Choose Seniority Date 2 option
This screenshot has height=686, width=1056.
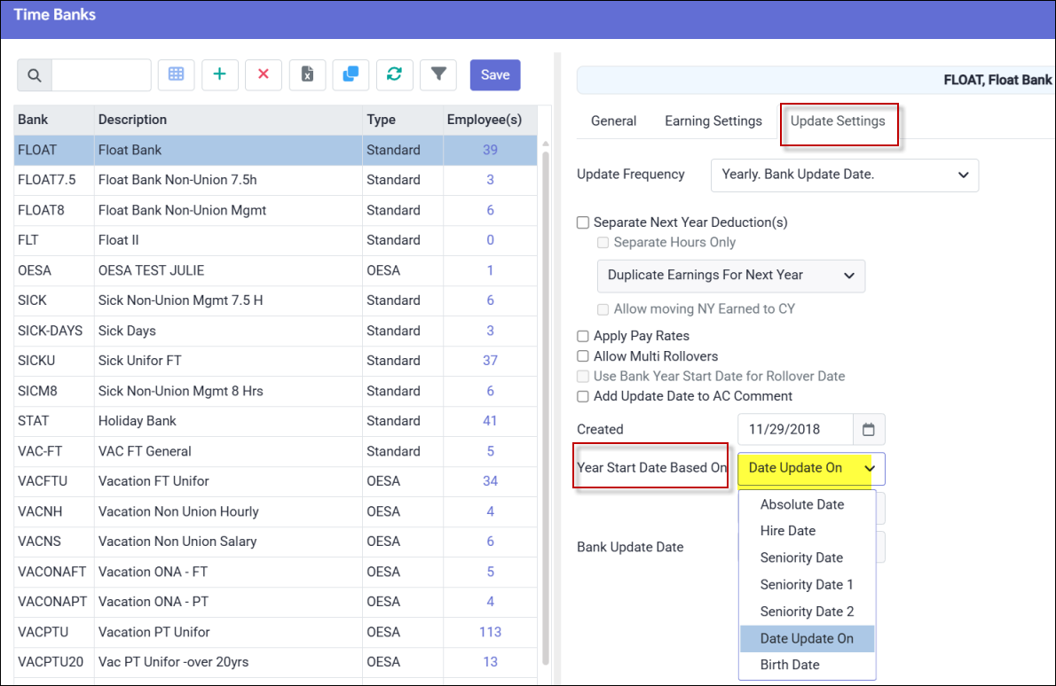click(x=807, y=612)
